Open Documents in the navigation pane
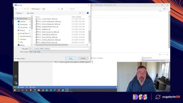This screenshot has height=103, width=183. pyautogui.click(x=23, y=27)
